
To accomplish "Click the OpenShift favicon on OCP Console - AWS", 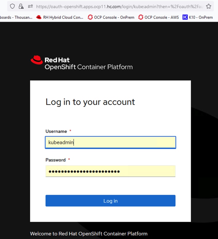I will 141,17.
